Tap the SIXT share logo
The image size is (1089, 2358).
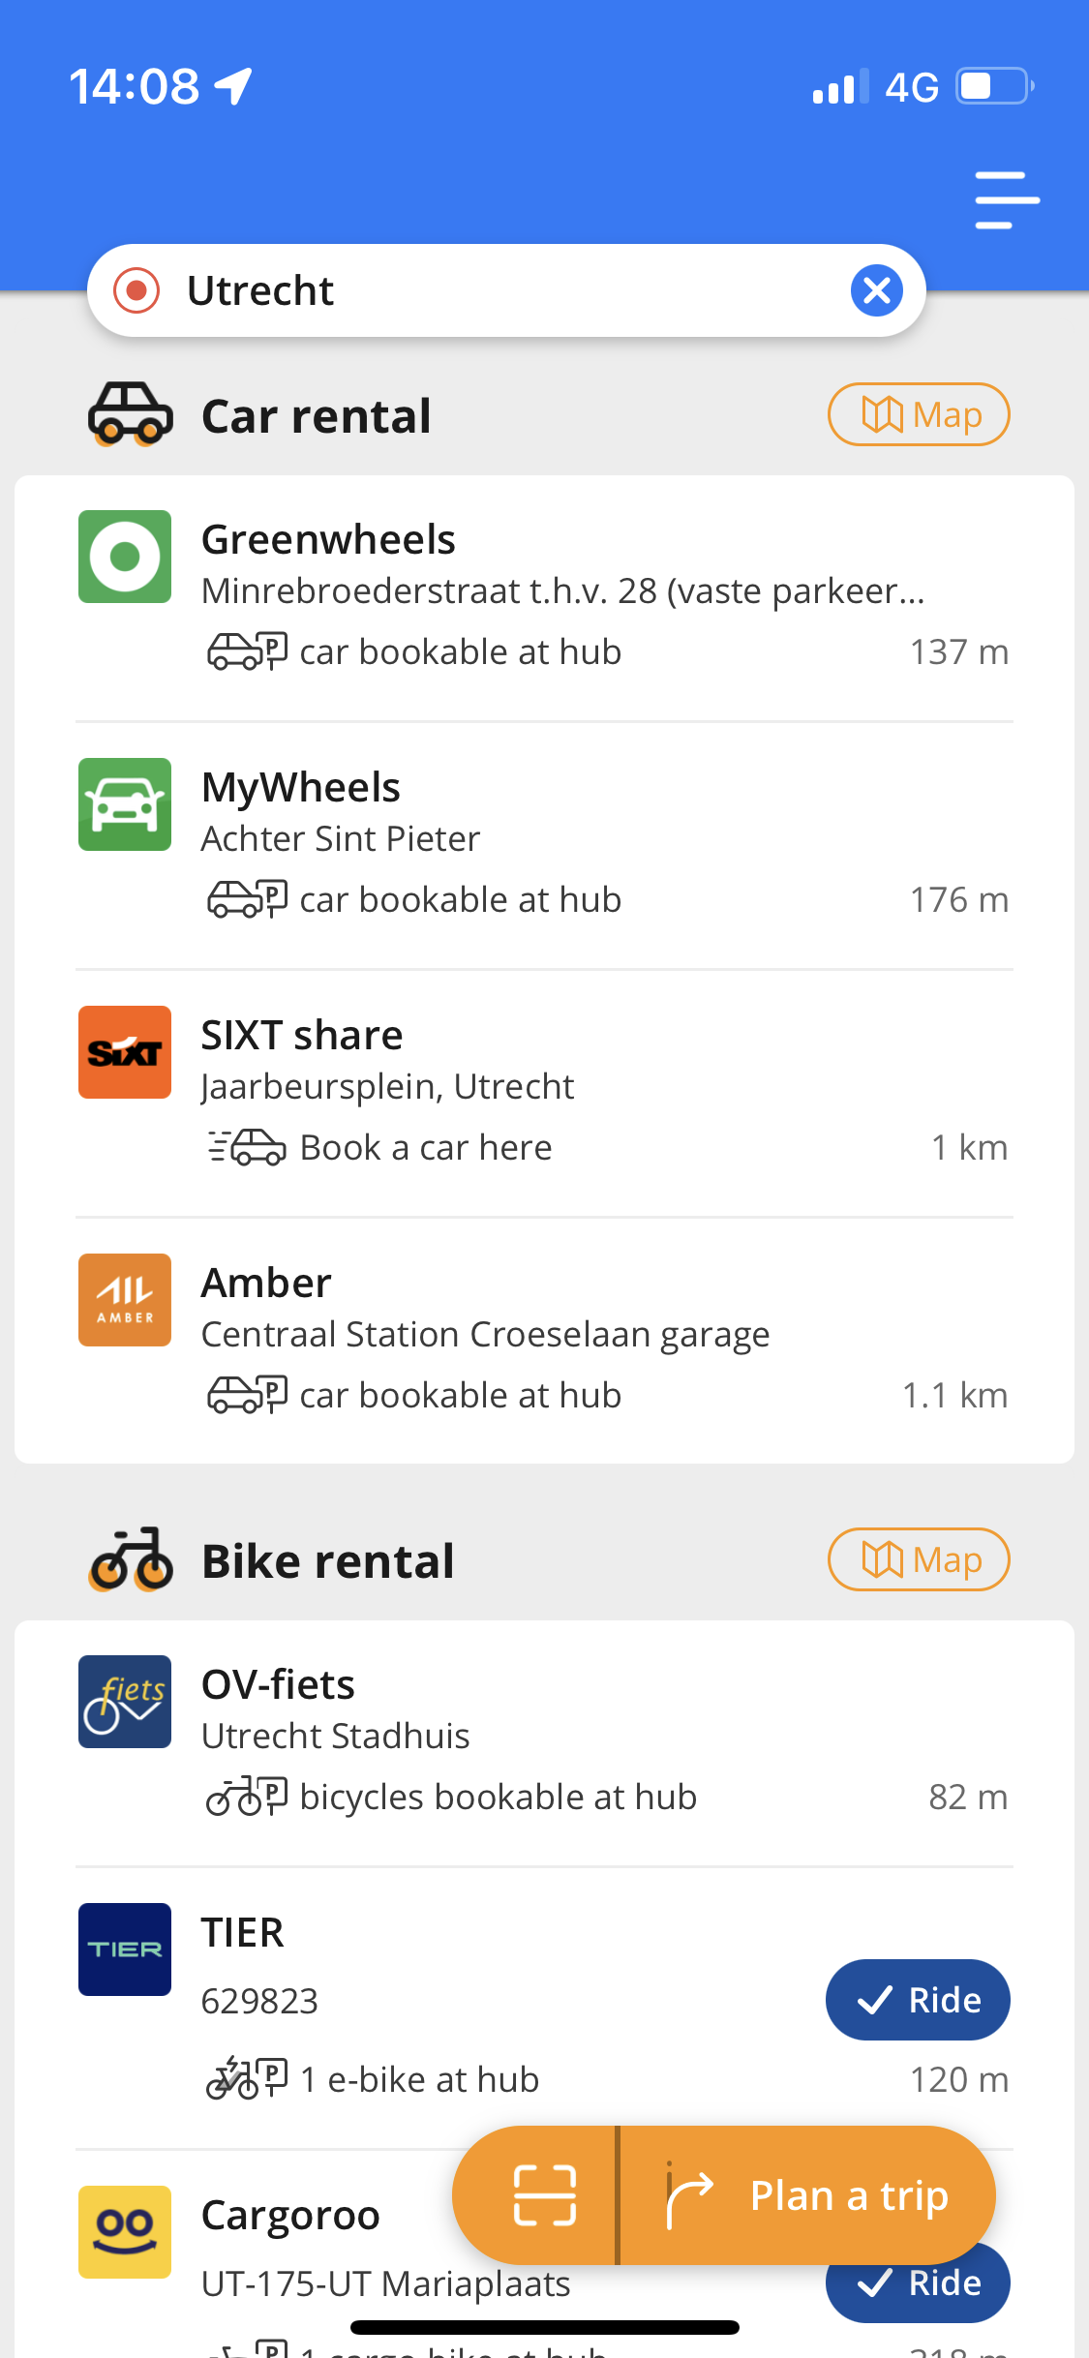click(125, 1052)
